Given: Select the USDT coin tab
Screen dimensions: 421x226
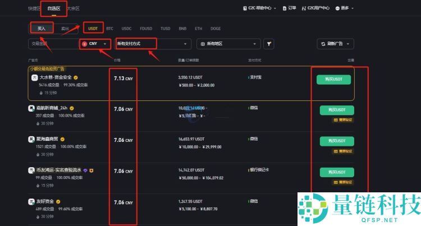Looking at the screenshot, I should click(93, 29).
